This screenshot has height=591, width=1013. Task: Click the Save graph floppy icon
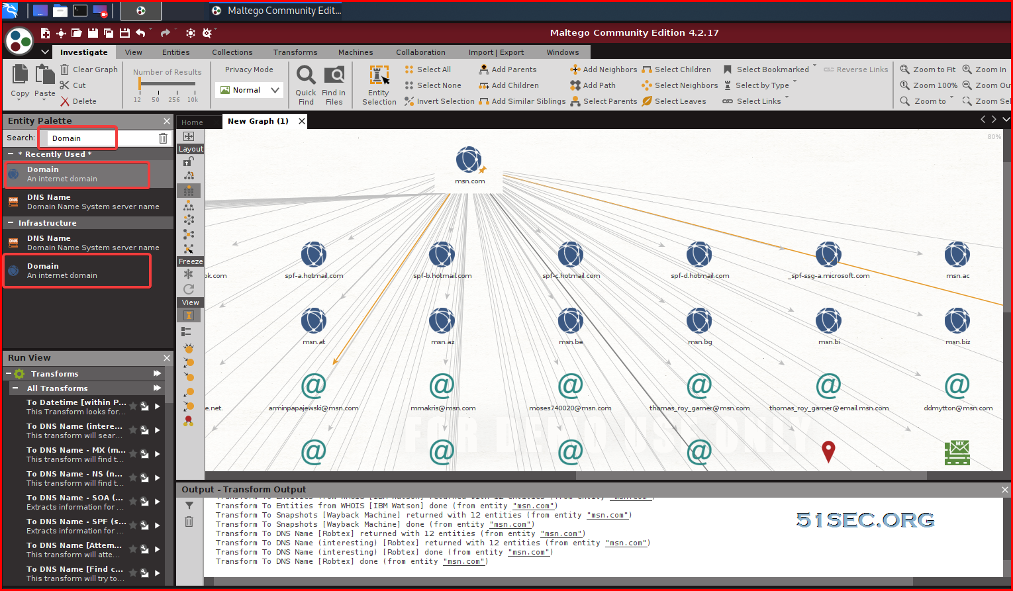93,33
